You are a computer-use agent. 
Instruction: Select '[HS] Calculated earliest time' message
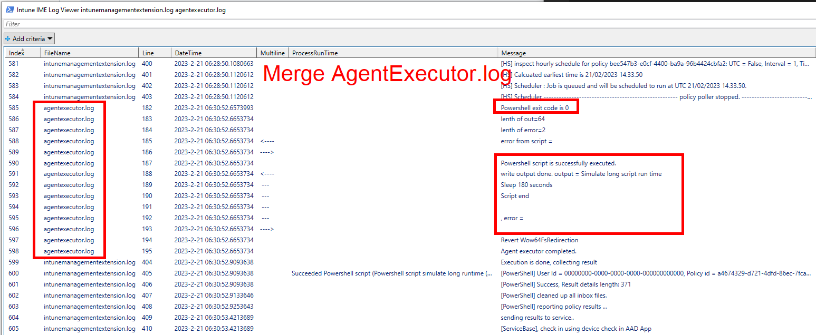(571, 75)
